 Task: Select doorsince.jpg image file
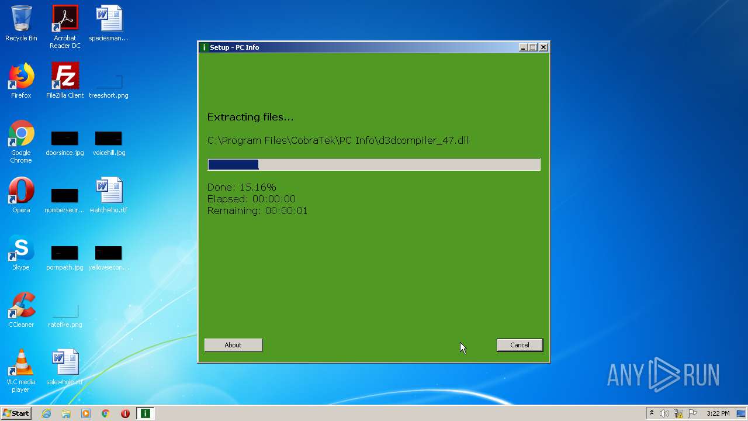[65, 143]
